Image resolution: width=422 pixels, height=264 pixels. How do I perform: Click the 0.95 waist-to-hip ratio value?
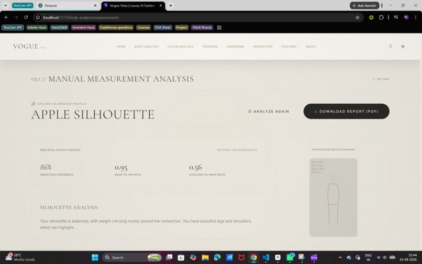pyautogui.click(x=121, y=167)
